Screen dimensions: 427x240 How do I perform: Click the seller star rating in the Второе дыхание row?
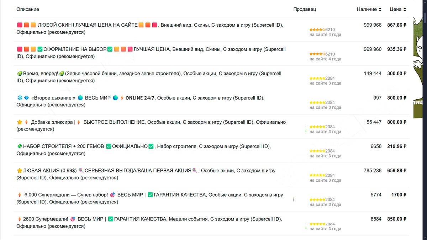[x=317, y=102]
